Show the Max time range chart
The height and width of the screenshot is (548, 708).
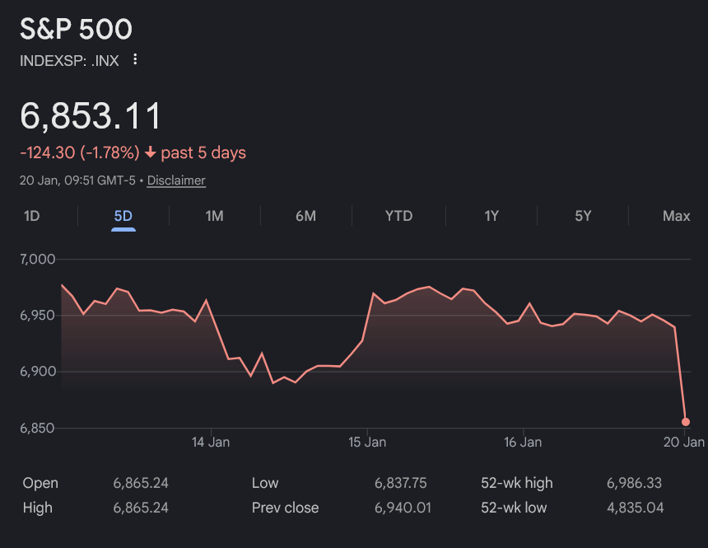coord(677,216)
